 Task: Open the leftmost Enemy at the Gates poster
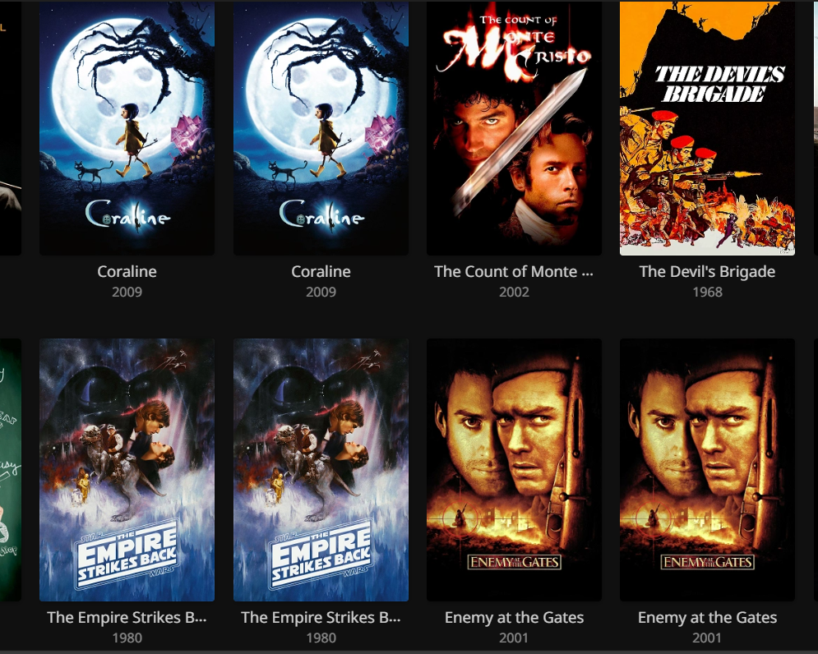coord(514,470)
